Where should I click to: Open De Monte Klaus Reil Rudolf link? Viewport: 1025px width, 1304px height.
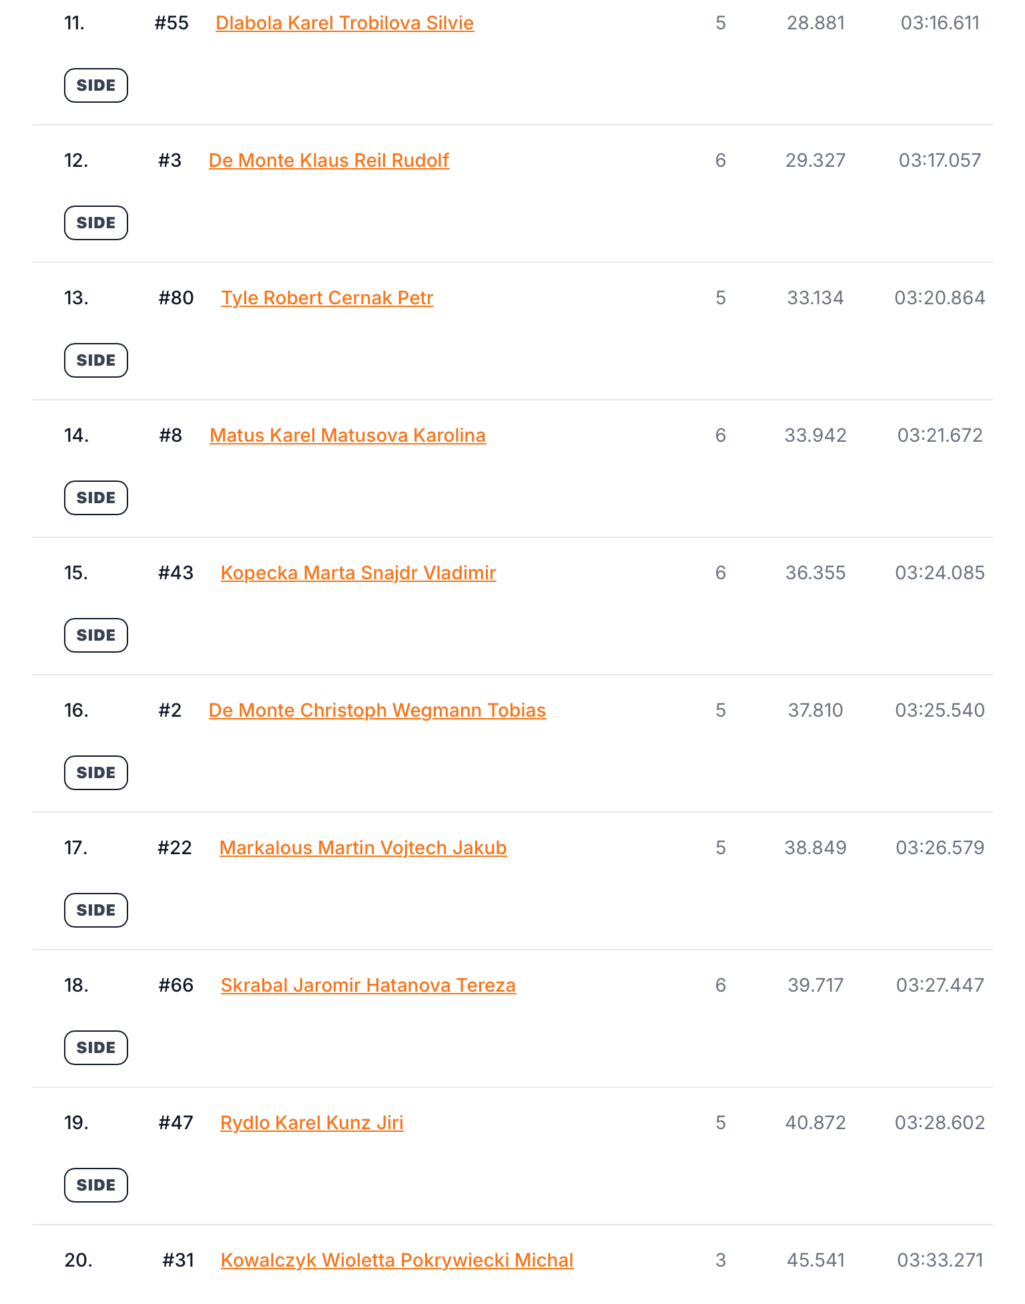[x=329, y=161]
